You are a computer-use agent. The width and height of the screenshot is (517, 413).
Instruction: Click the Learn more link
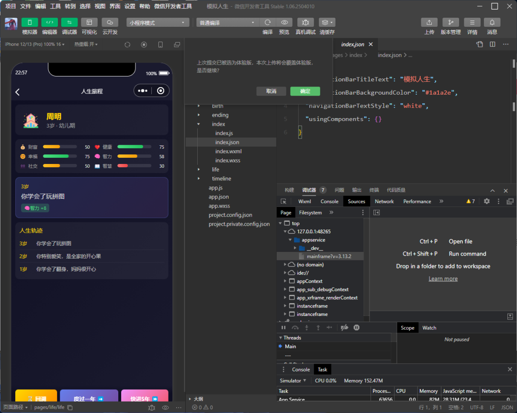443,279
